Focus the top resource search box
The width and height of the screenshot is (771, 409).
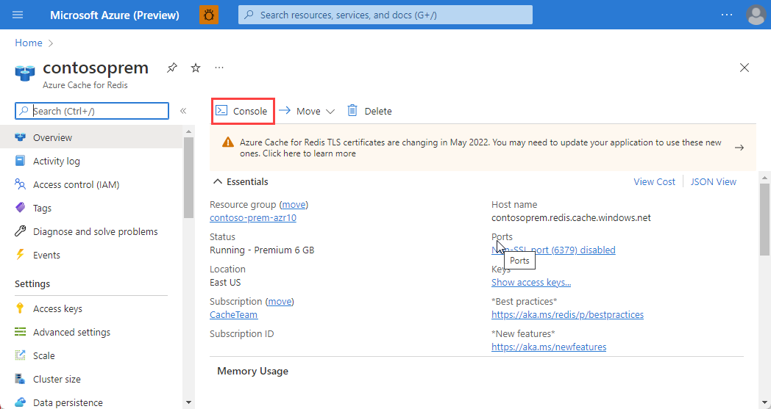pyautogui.click(x=385, y=15)
